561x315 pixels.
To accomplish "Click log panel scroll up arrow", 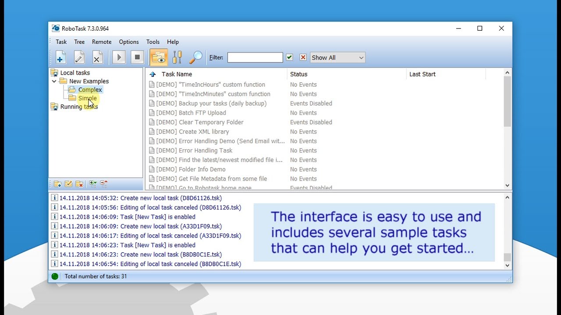I will point(508,197).
